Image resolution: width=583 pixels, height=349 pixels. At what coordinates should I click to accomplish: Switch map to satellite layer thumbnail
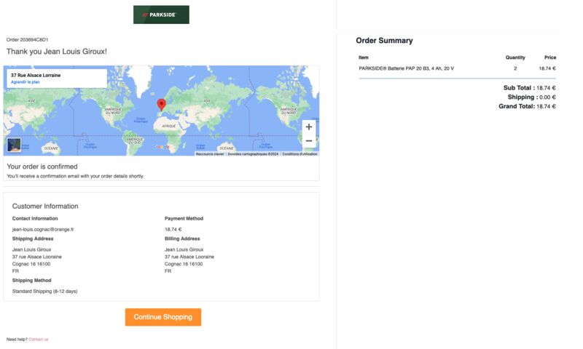click(x=14, y=145)
